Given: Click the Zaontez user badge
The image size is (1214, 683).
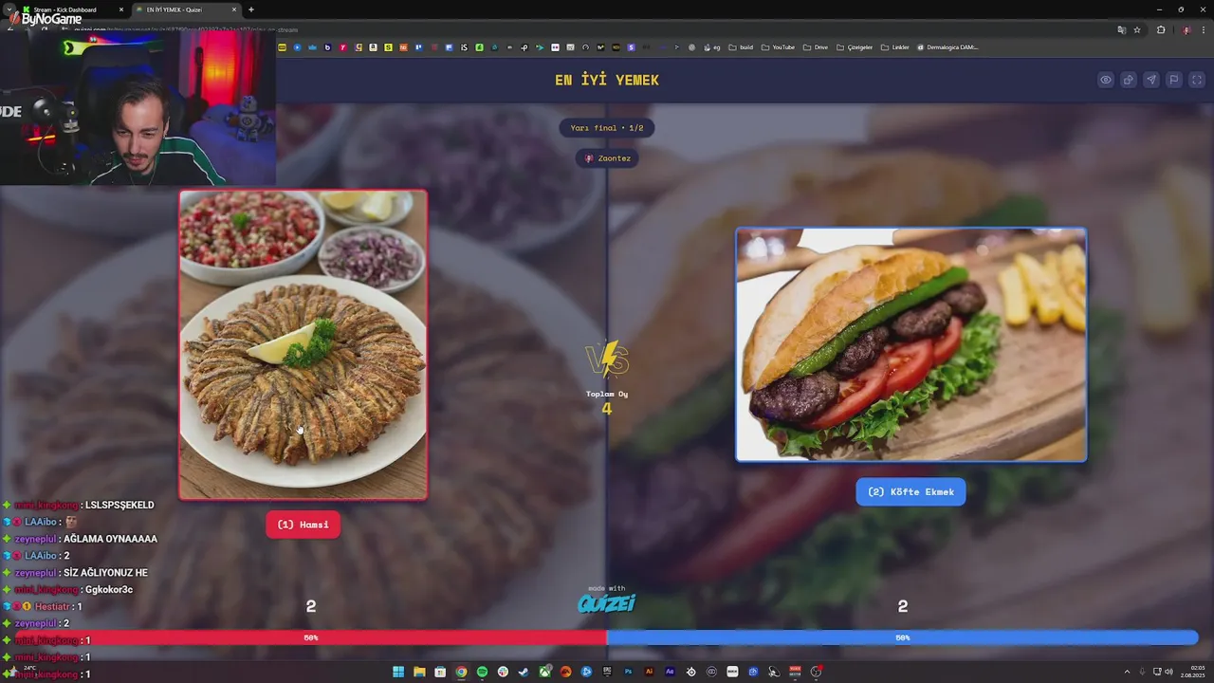Looking at the screenshot, I should pos(607,158).
